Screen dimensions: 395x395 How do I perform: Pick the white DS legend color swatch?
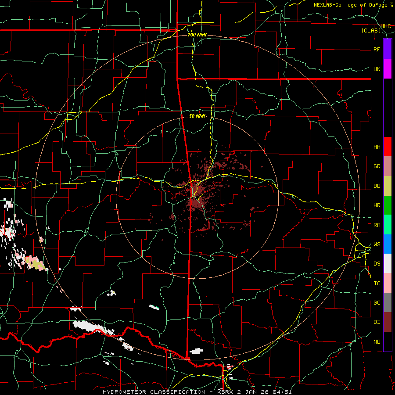pos(388,263)
